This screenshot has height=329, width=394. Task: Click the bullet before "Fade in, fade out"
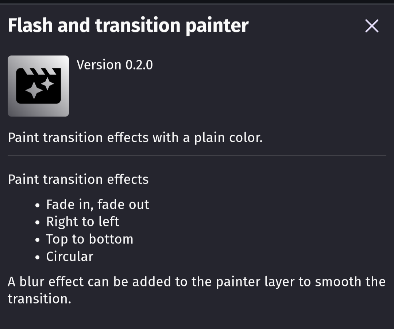[38, 205]
